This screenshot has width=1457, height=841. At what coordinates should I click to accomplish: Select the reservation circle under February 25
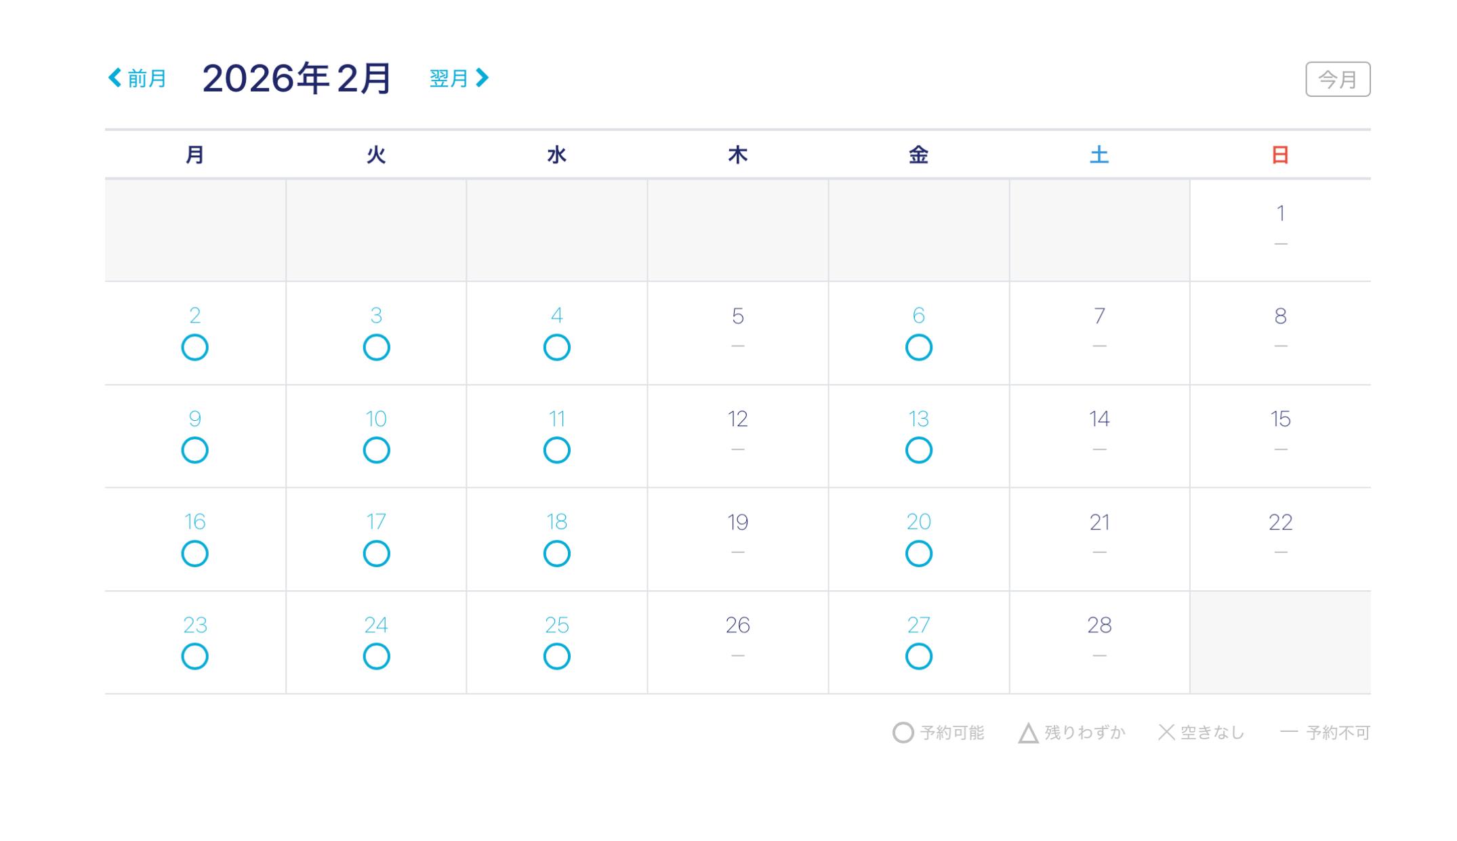[x=556, y=655]
